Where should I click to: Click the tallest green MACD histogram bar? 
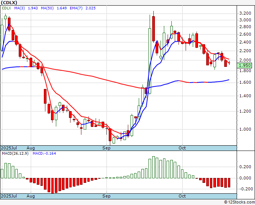pos(153,167)
